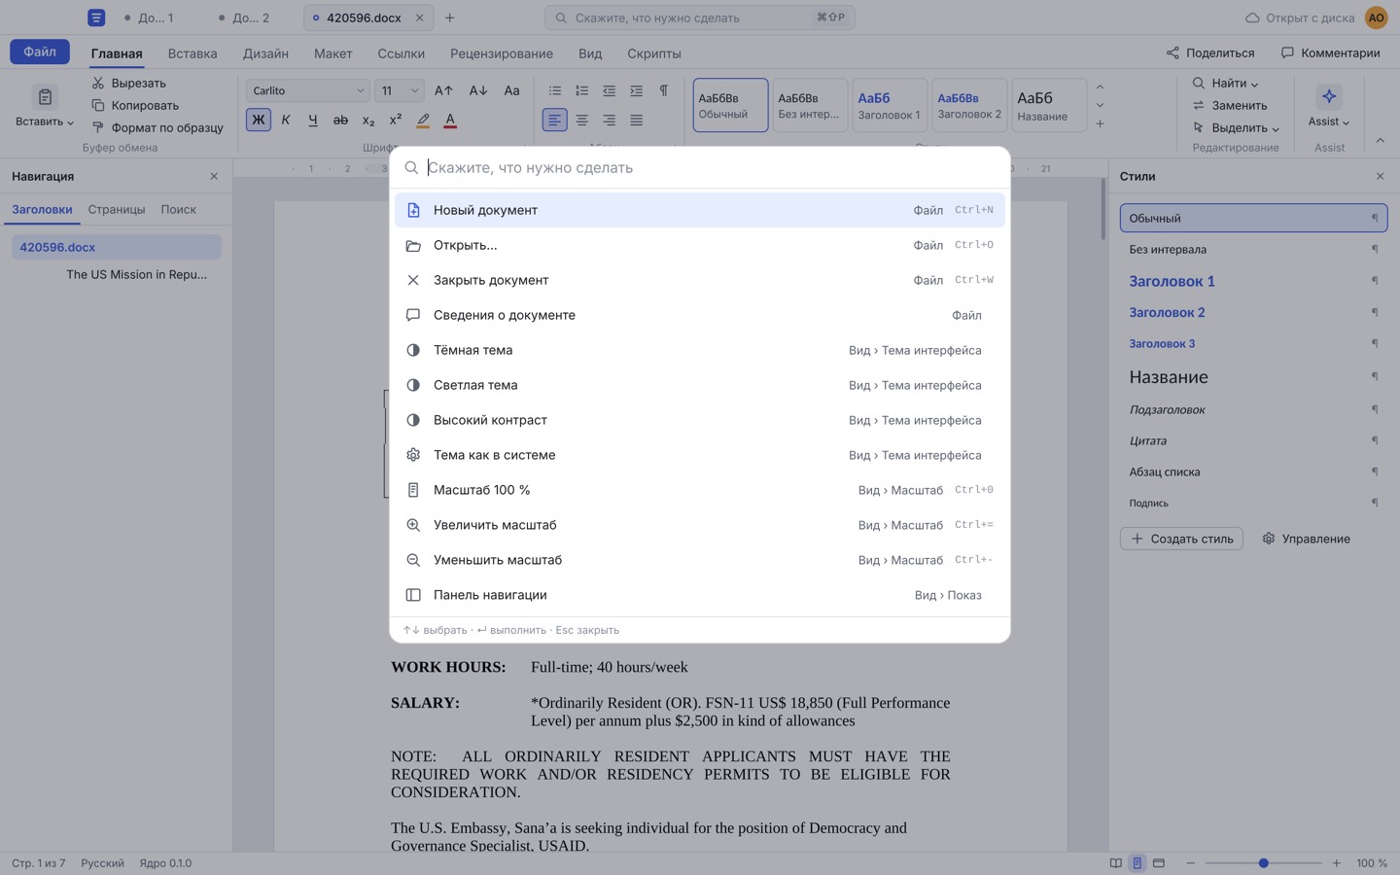The width and height of the screenshot is (1400, 875).
Task: Switch to print layout view in status bar
Action: click(1137, 863)
